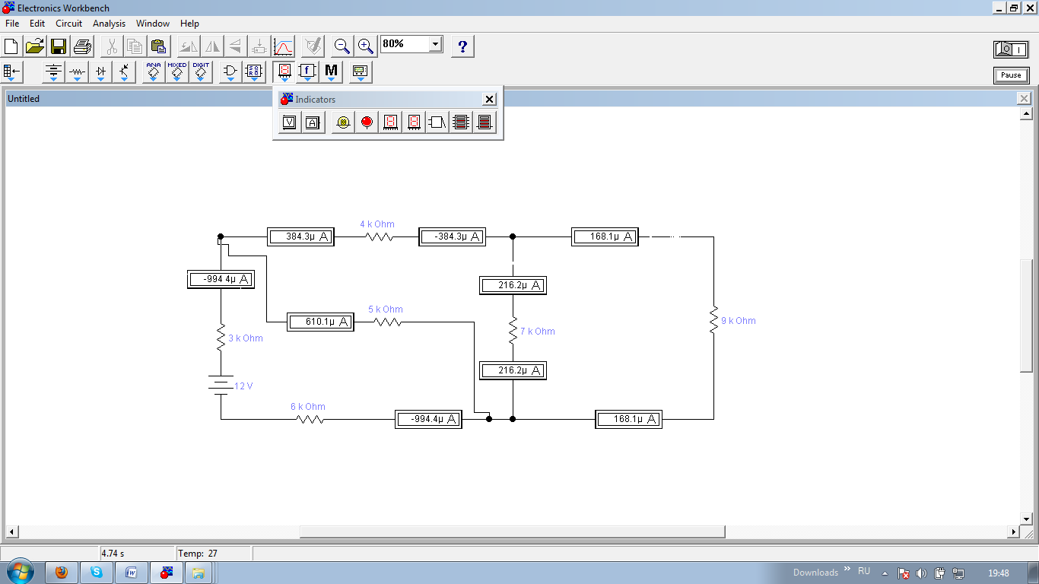Open the Miscellaneous M parts bin

(331, 73)
